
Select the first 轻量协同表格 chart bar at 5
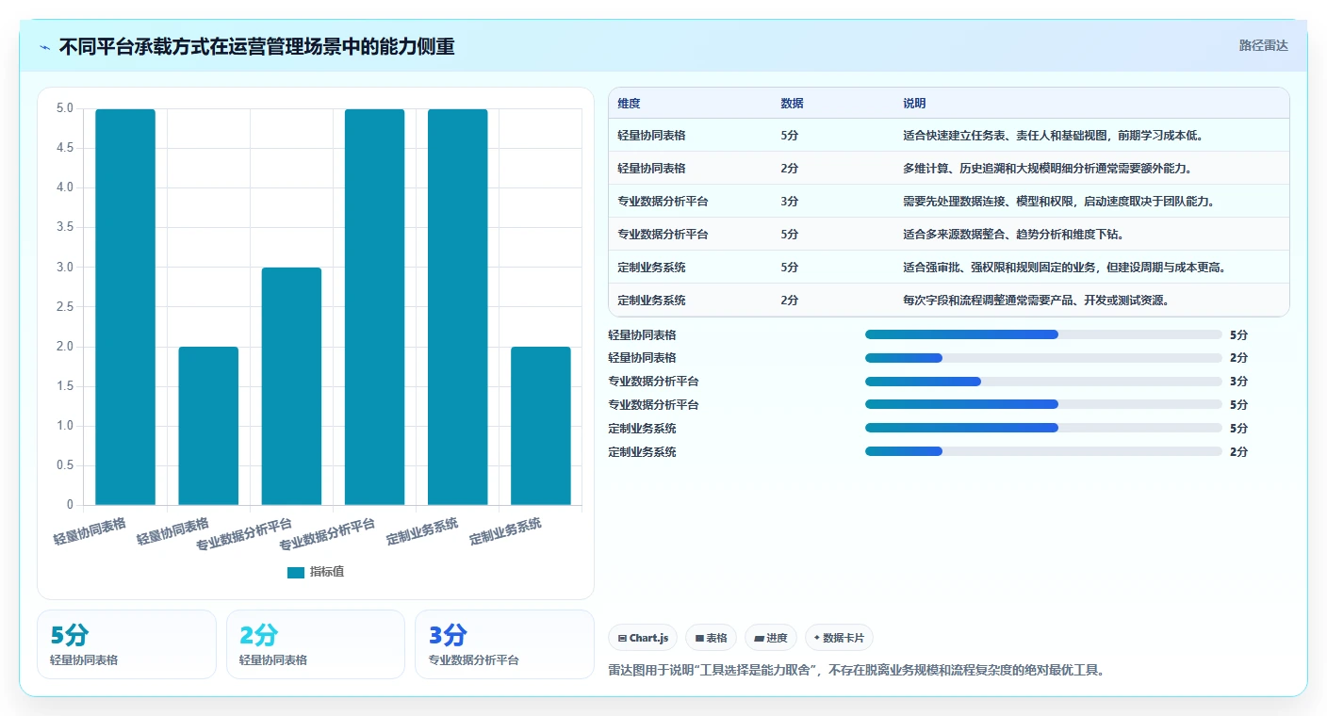pyautogui.click(x=125, y=307)
